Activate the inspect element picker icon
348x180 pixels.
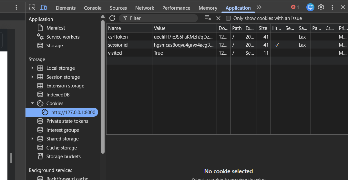32,7
